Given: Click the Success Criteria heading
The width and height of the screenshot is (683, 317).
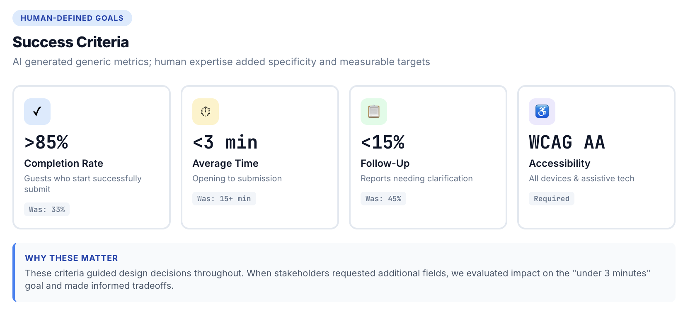Looking at the screenshot, I should click(x=71, y=42).
